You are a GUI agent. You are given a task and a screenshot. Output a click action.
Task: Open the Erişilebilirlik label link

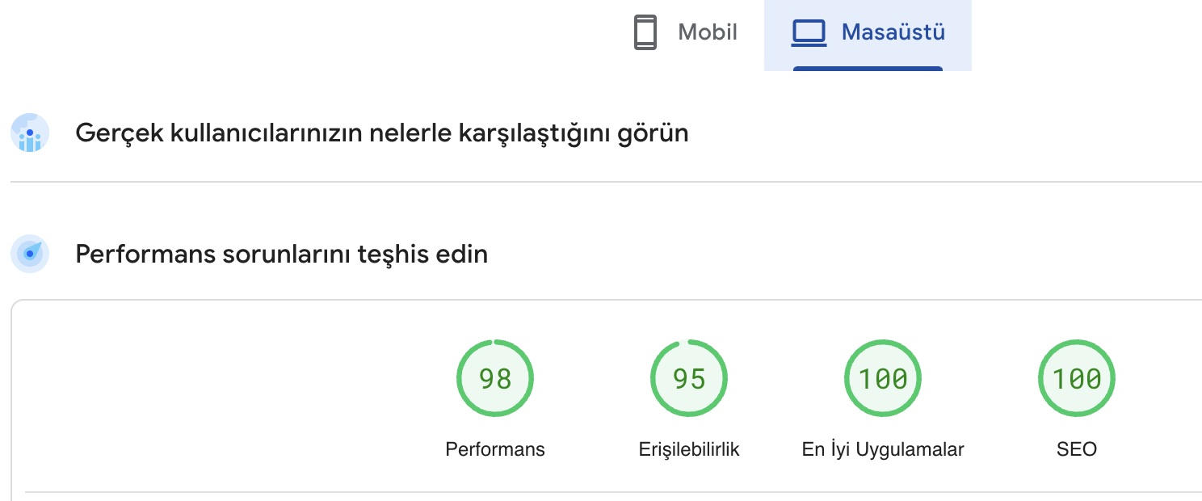pyautogui.click(x=689, y=449)
